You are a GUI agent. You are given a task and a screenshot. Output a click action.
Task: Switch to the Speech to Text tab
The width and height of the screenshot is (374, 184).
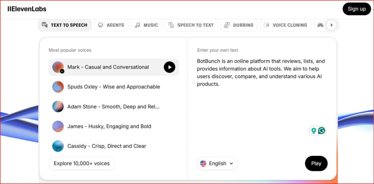(191, 25)
